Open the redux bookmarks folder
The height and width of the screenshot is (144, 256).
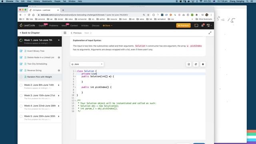[69, 19]
